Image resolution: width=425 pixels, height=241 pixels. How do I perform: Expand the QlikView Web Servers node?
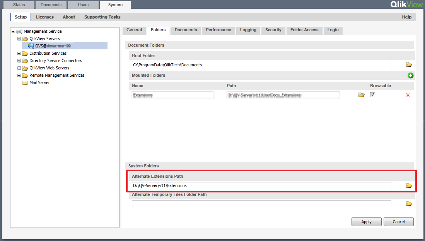point(19,68)
